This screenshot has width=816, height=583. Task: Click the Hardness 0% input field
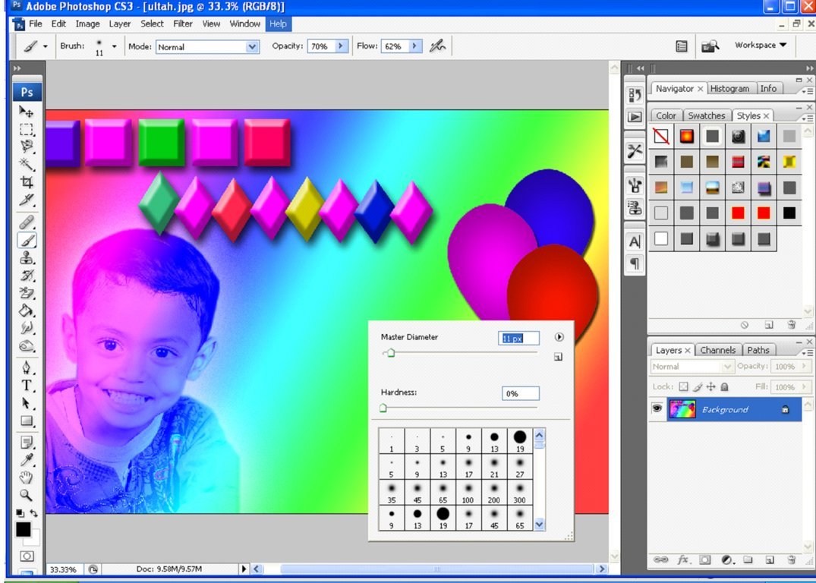(x=521, y=393)
